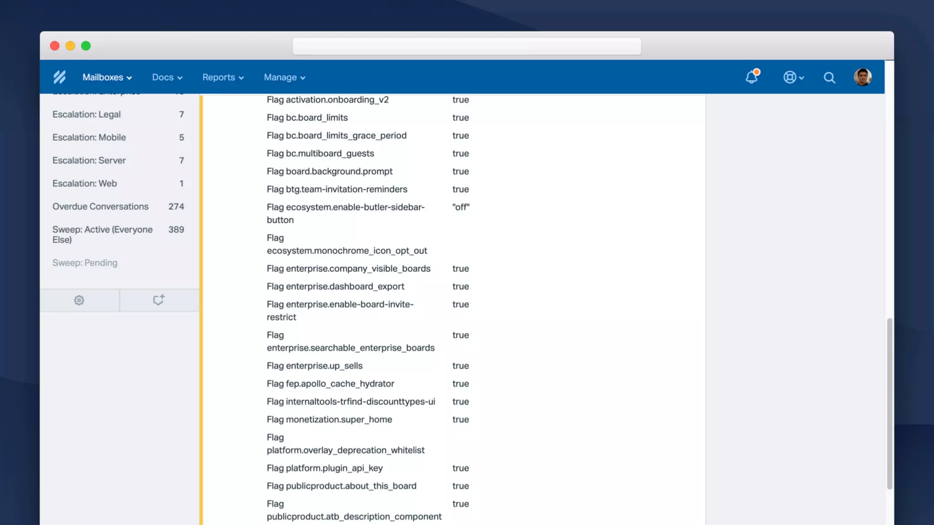
Task: Open mailbox settings gear icon
Action: tap(79, 300)
